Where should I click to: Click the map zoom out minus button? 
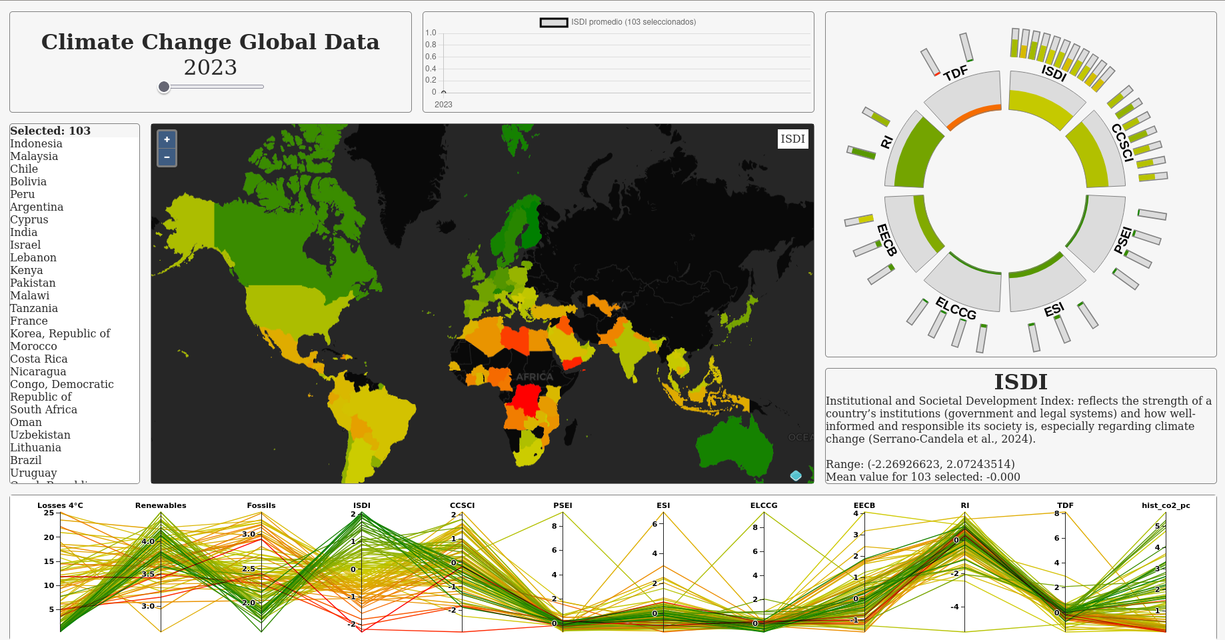[x=167, y=157]
